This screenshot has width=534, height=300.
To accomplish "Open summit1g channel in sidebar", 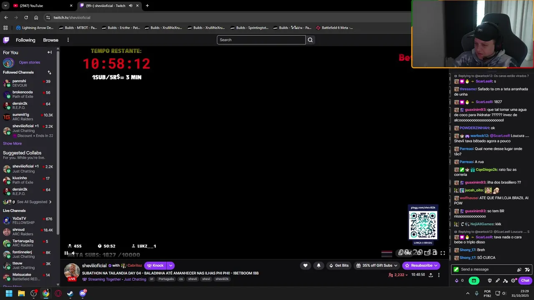I will [x=29, y=117].
